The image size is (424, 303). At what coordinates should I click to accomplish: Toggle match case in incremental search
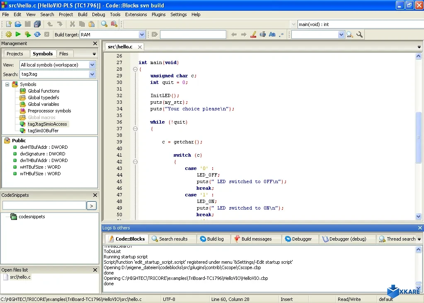point(271,34)
